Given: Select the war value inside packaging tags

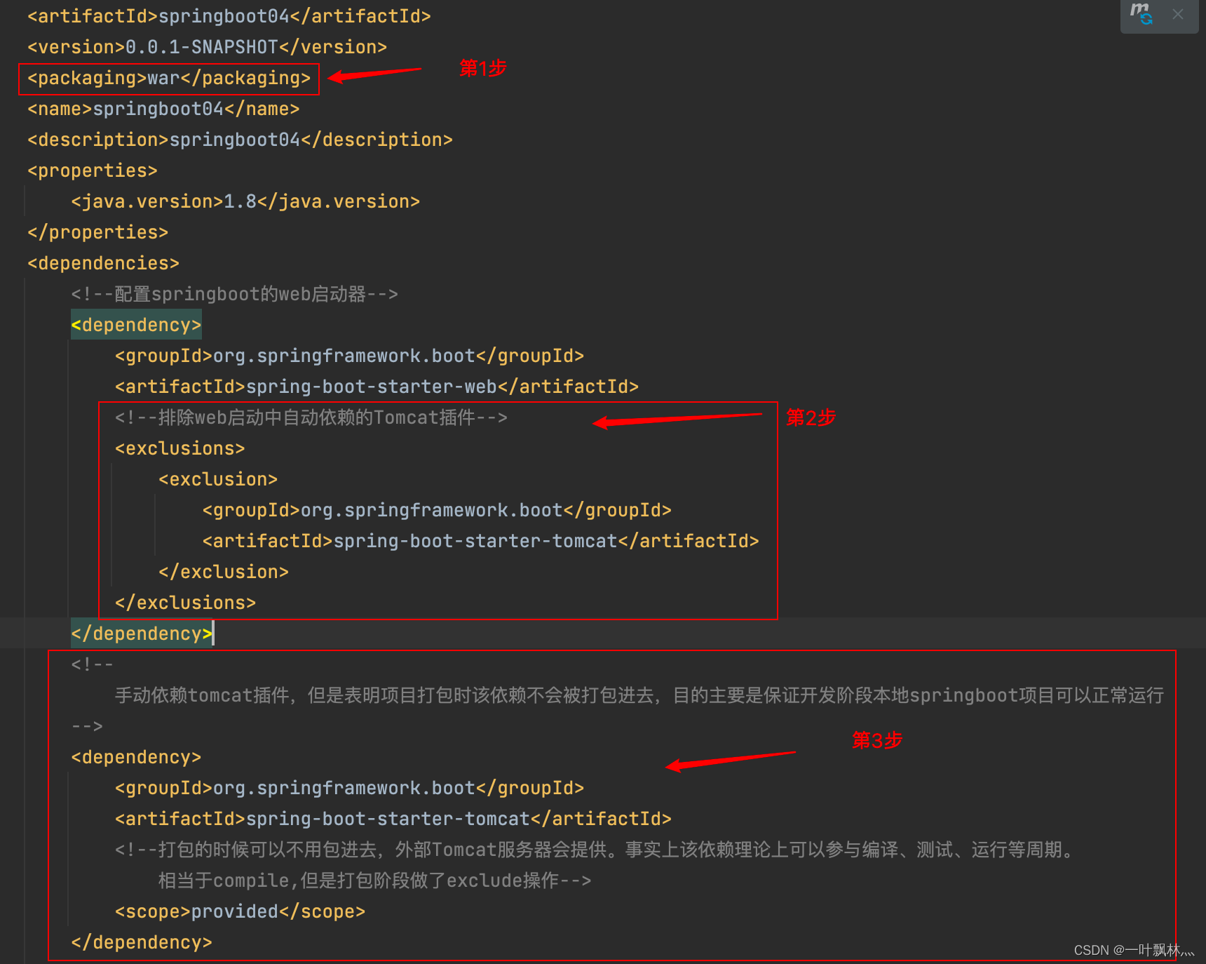Looking at the screenshot, I should 165,78.
